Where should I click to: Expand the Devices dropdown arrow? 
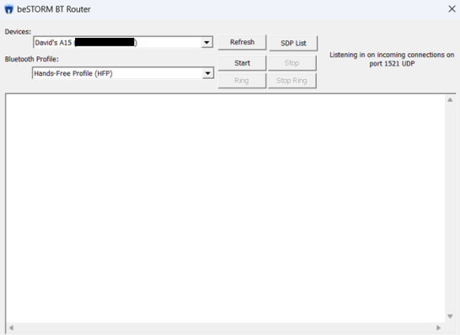point(206,42)
